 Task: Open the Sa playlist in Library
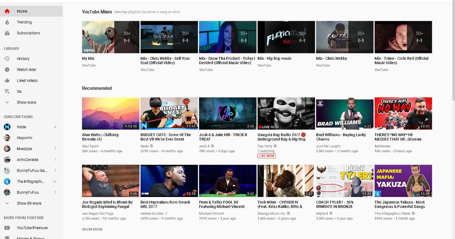(31, 92)
